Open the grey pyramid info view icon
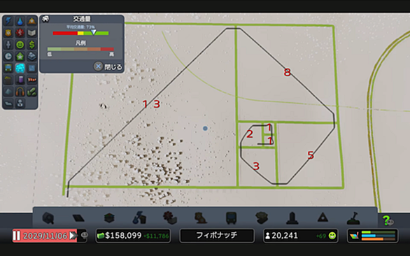 [8, 92]
